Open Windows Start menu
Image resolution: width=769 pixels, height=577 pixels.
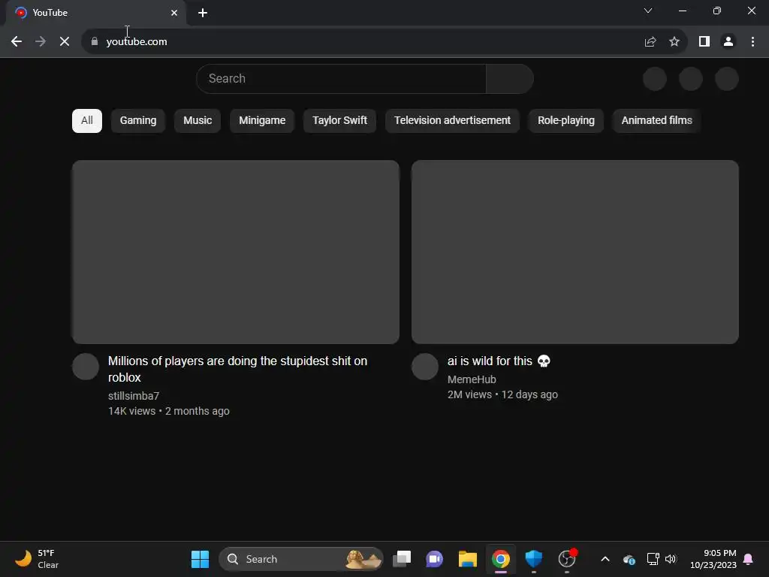[200, 559]
